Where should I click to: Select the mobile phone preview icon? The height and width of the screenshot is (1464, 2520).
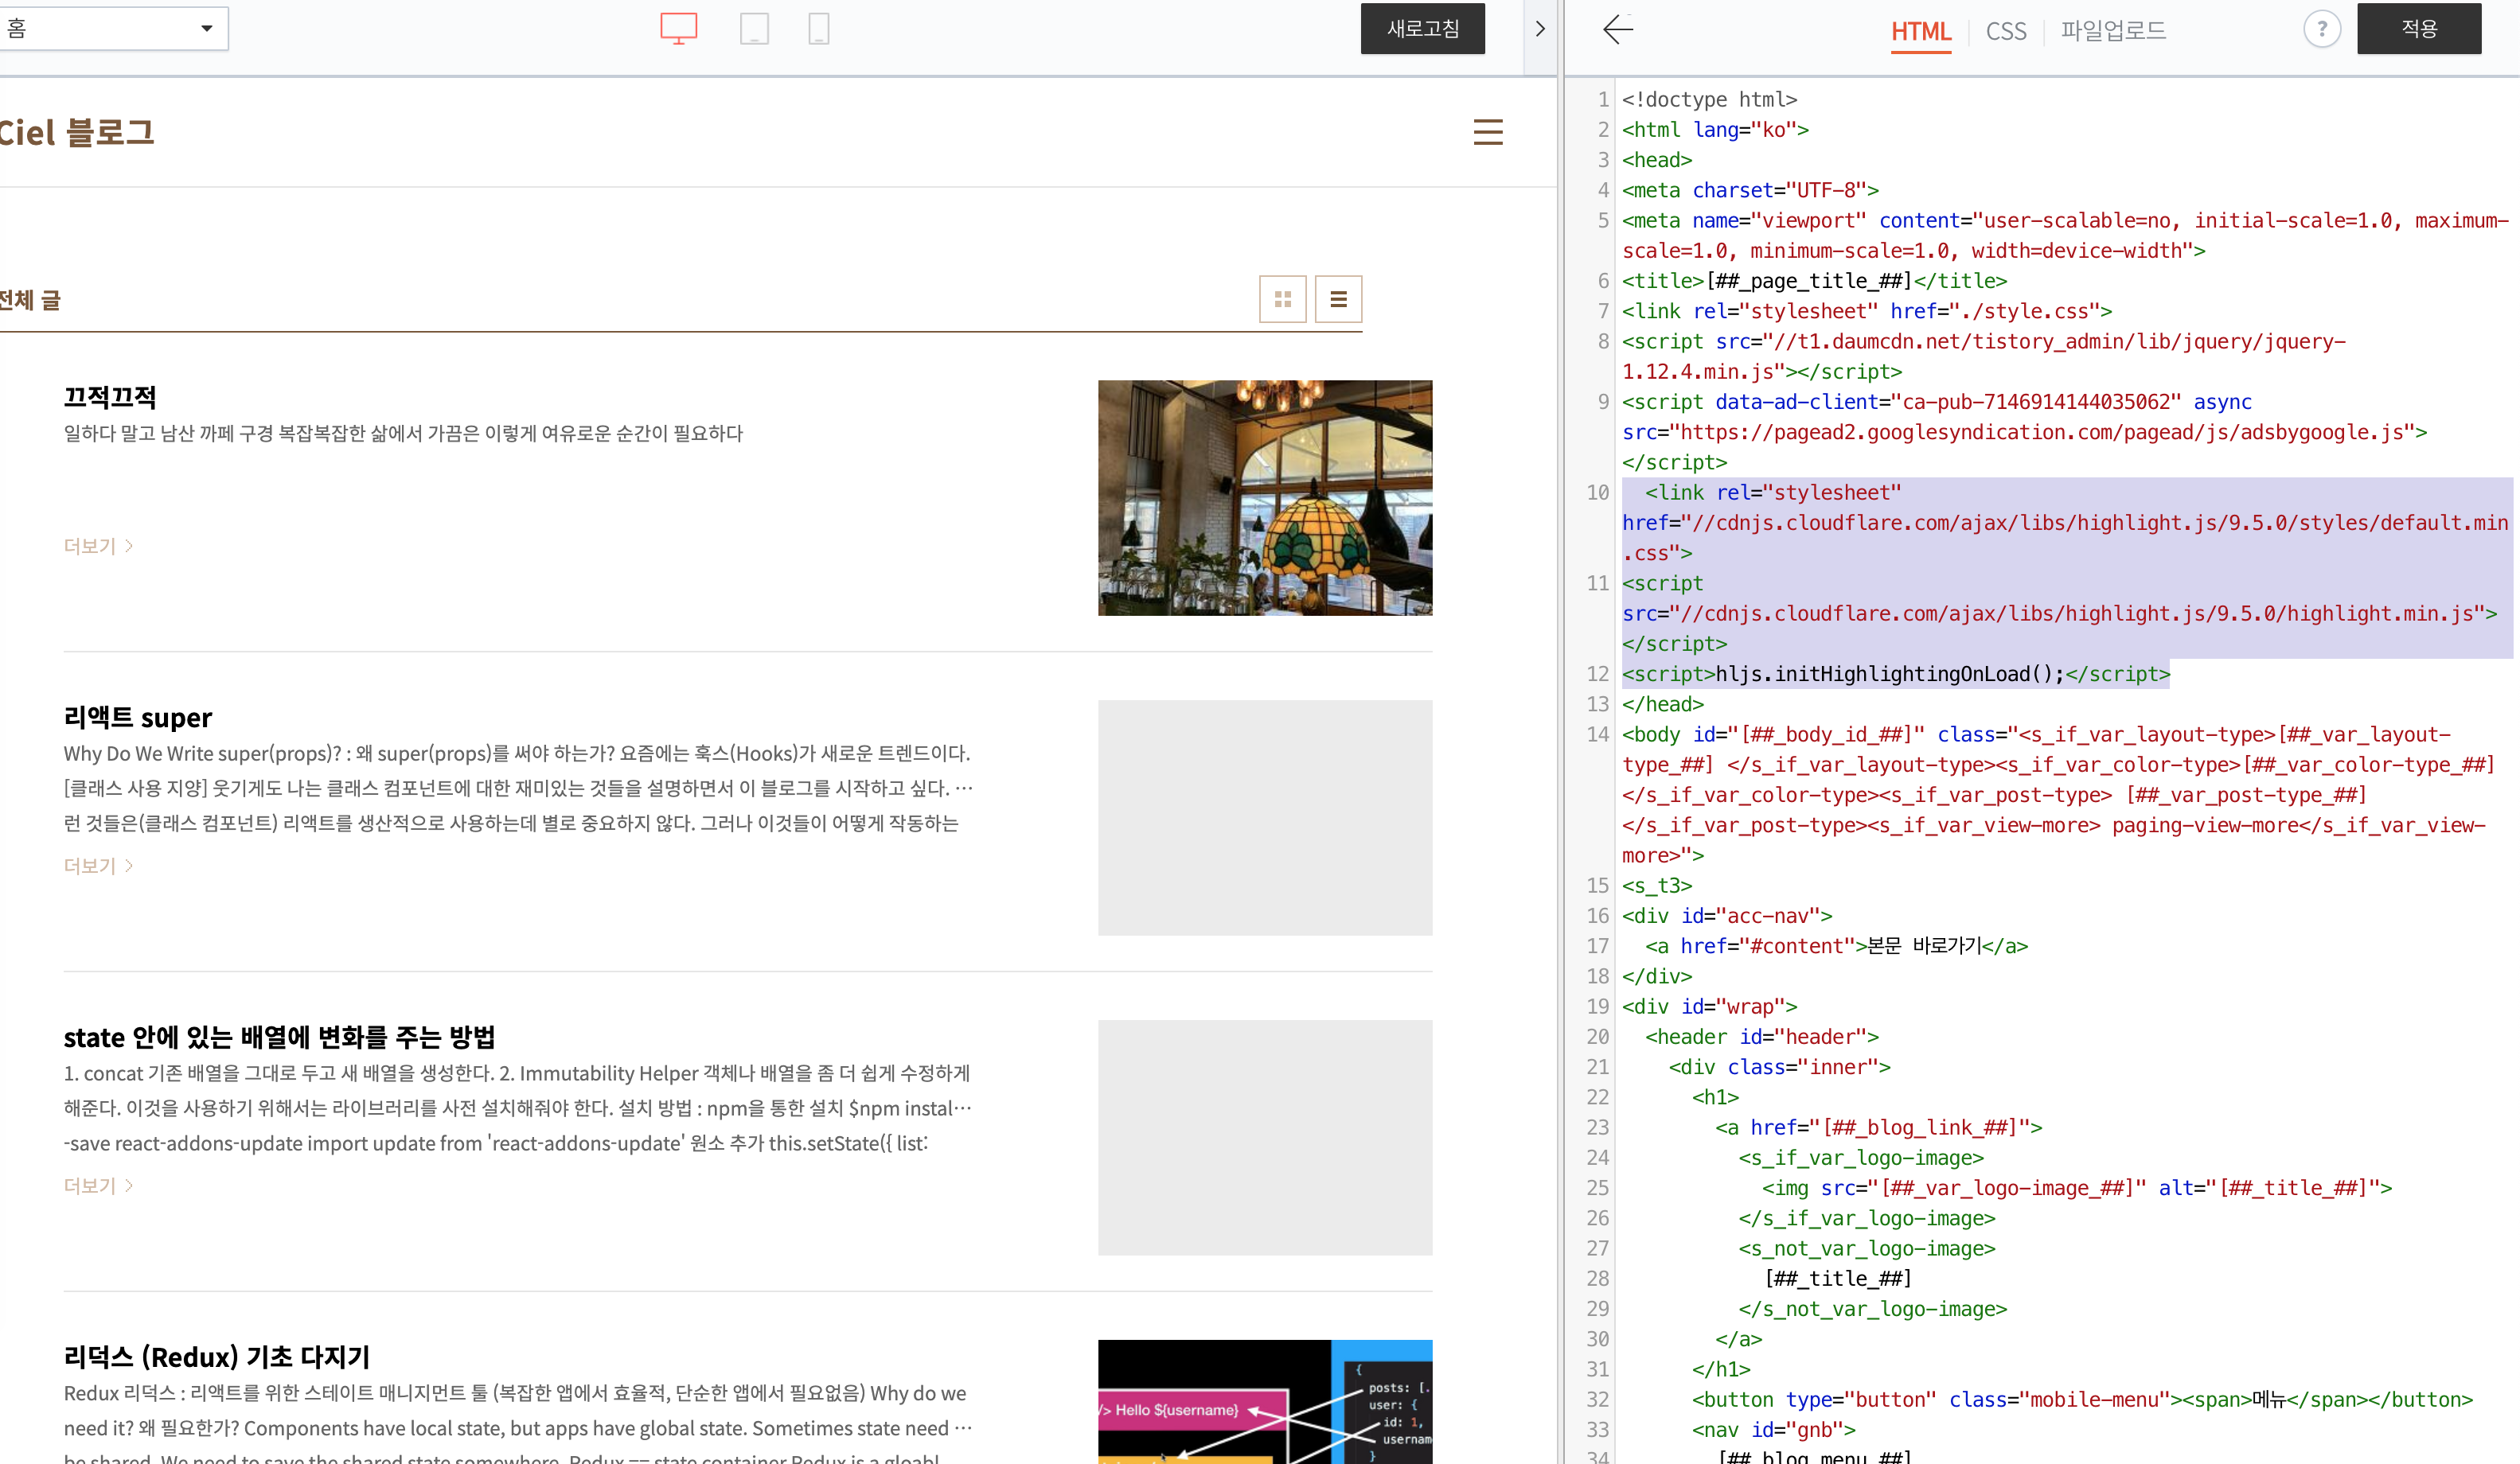[818, 28]
